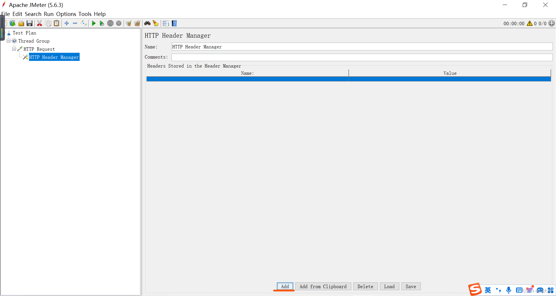Collapse all tree nodes with minus icon
The width and height of the screenshot is (556, 296).
pos(75,23)
